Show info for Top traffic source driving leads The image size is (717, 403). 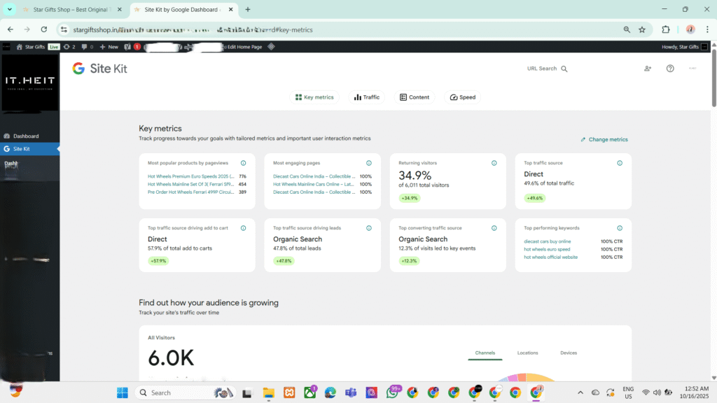368,228
